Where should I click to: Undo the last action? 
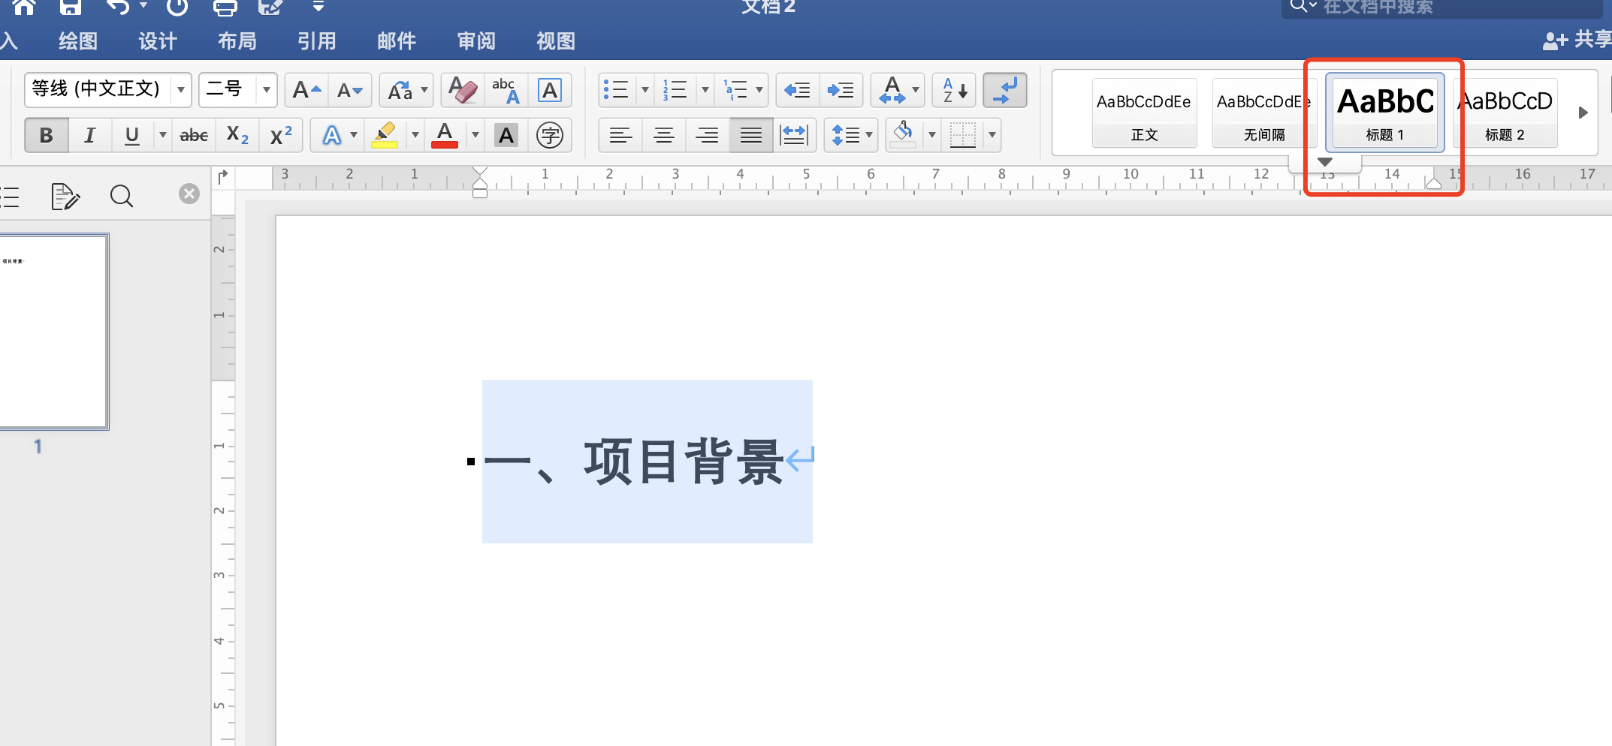(x=117, y=7)
